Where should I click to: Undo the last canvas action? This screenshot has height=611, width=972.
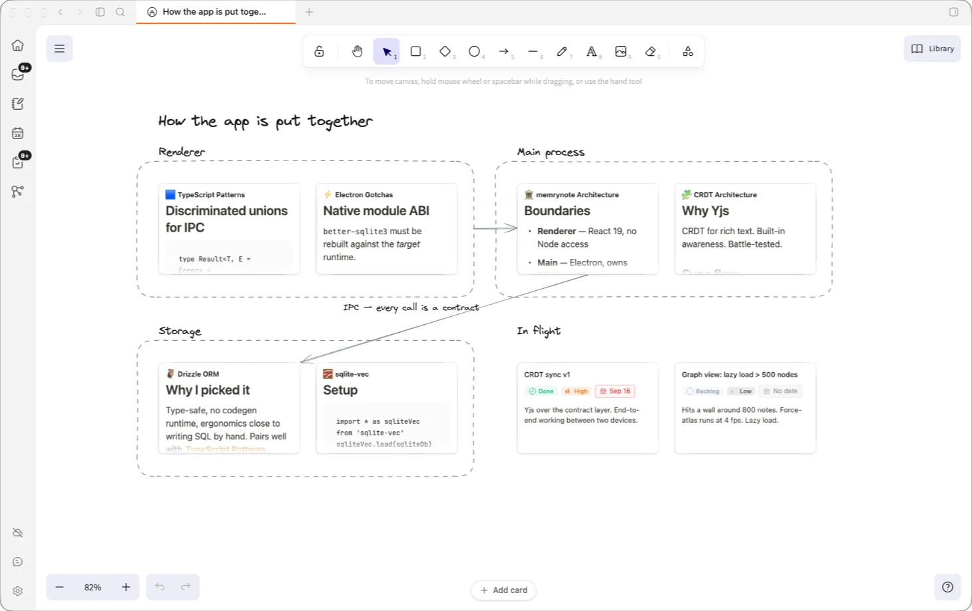click(x=160, y=587)
